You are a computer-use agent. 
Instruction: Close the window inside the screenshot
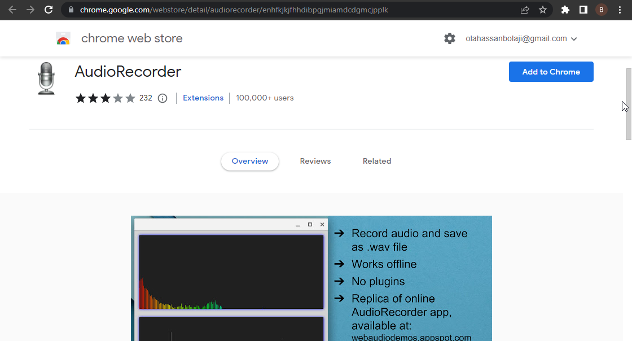point(322,225)
